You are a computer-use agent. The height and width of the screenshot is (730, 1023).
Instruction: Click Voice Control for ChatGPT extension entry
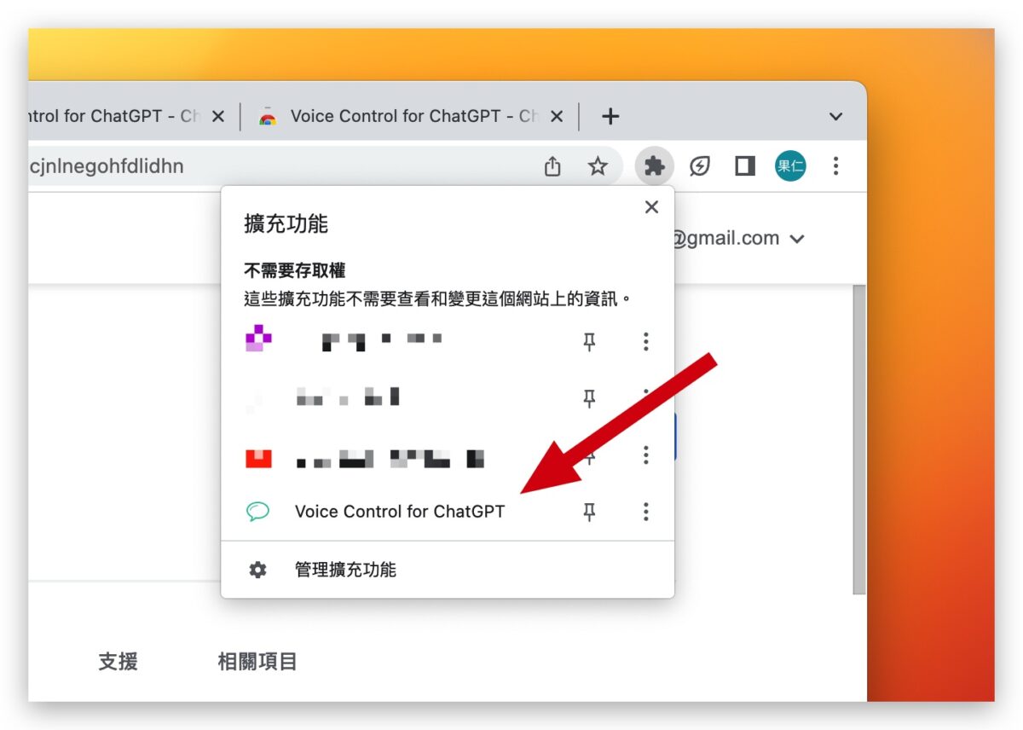tap(399, 512)
